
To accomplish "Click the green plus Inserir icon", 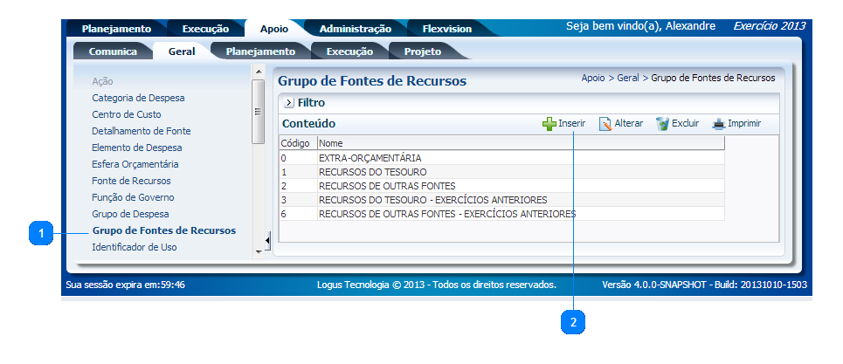I will pos(549,124).
